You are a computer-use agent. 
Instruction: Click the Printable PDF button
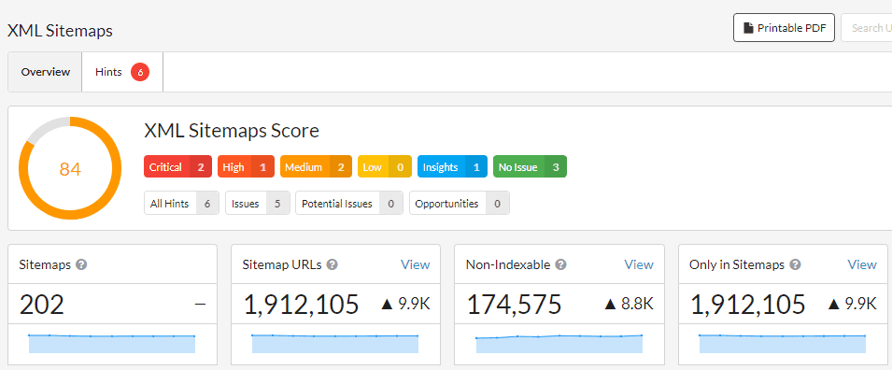coord(784,28)
